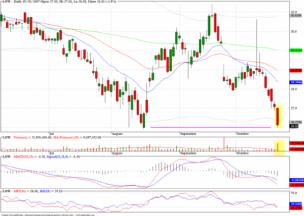304x216 pixels.
Task: Click the 'Jul' date label under price chart
Action: [x=52, y=134]
